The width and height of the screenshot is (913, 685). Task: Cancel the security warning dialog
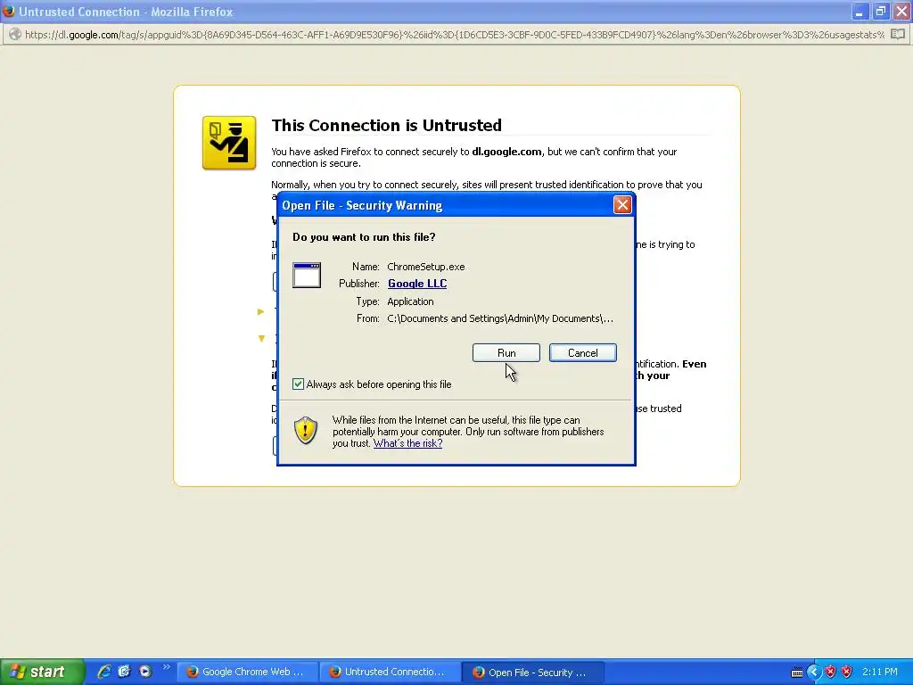click(583, 353)
